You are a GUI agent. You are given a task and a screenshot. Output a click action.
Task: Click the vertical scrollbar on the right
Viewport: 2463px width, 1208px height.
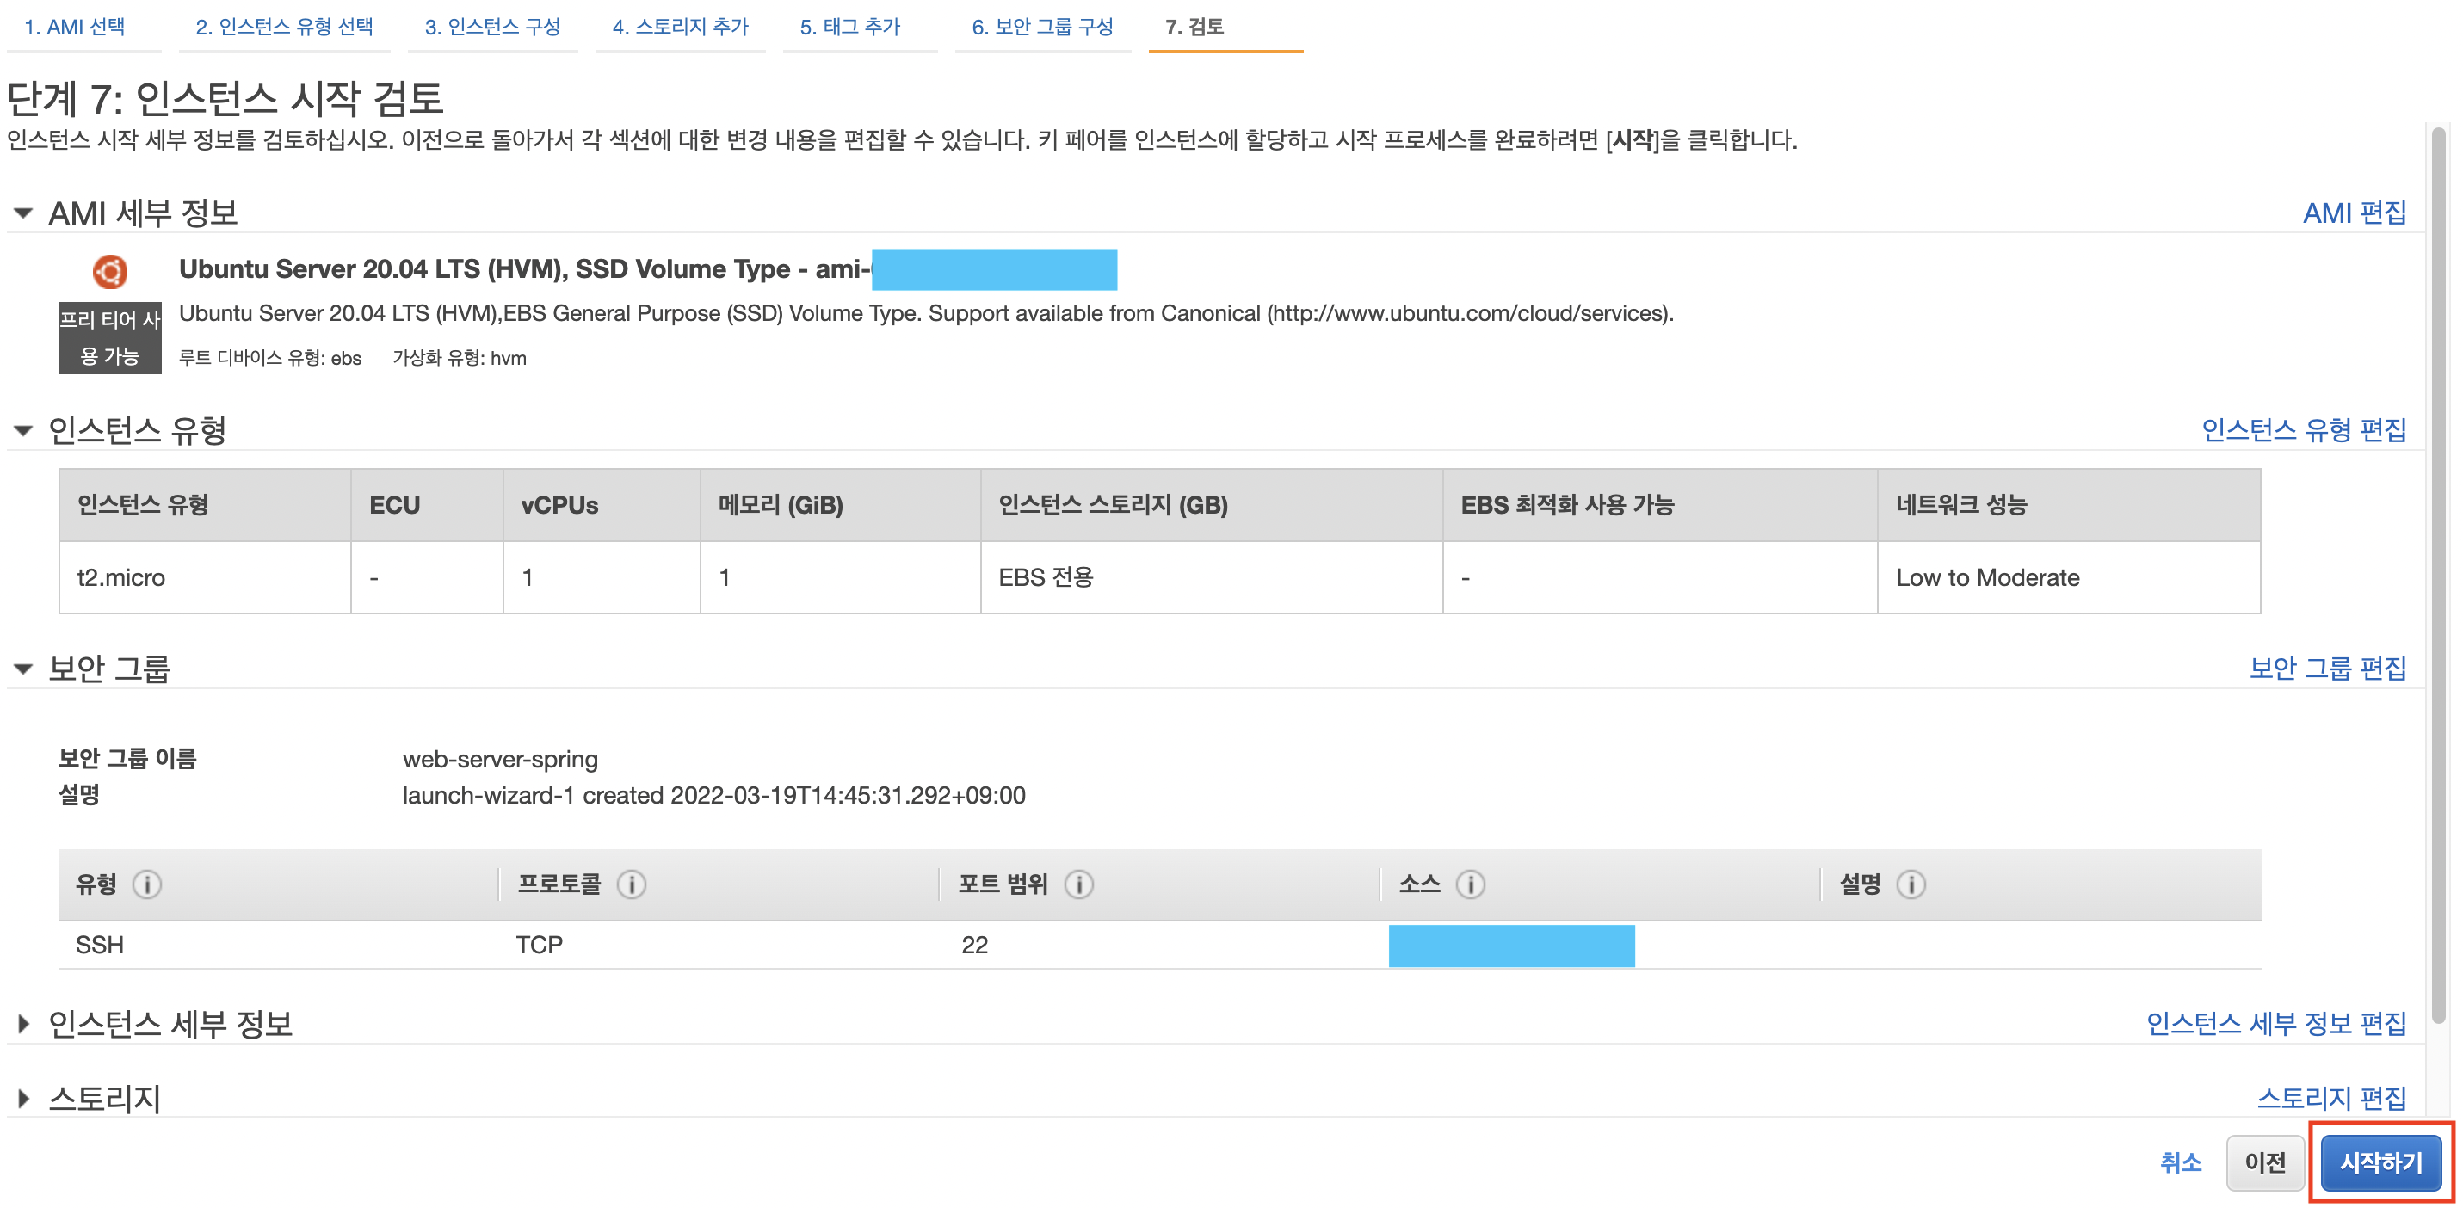[2439, 573]
